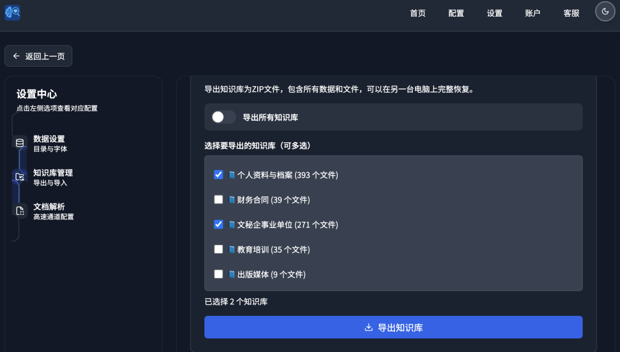620x352 pixels.
Task: Click the book icon beside 出版媒体
Action: point(232,274)
